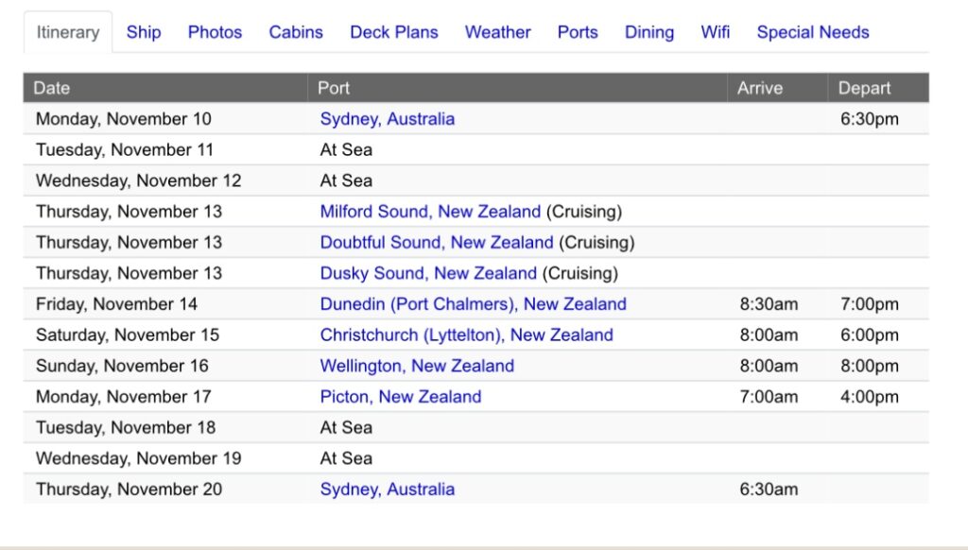Open Doubtful Sound, New Zealand link
The image size is (968, 550).
coord(436,243)
